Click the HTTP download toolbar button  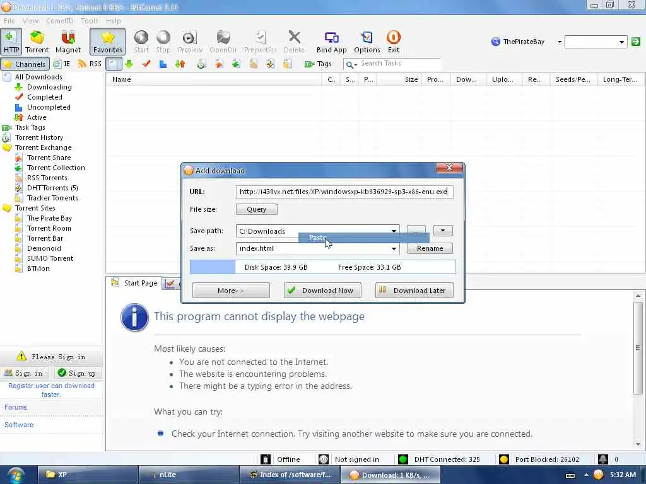coord(11,42)
